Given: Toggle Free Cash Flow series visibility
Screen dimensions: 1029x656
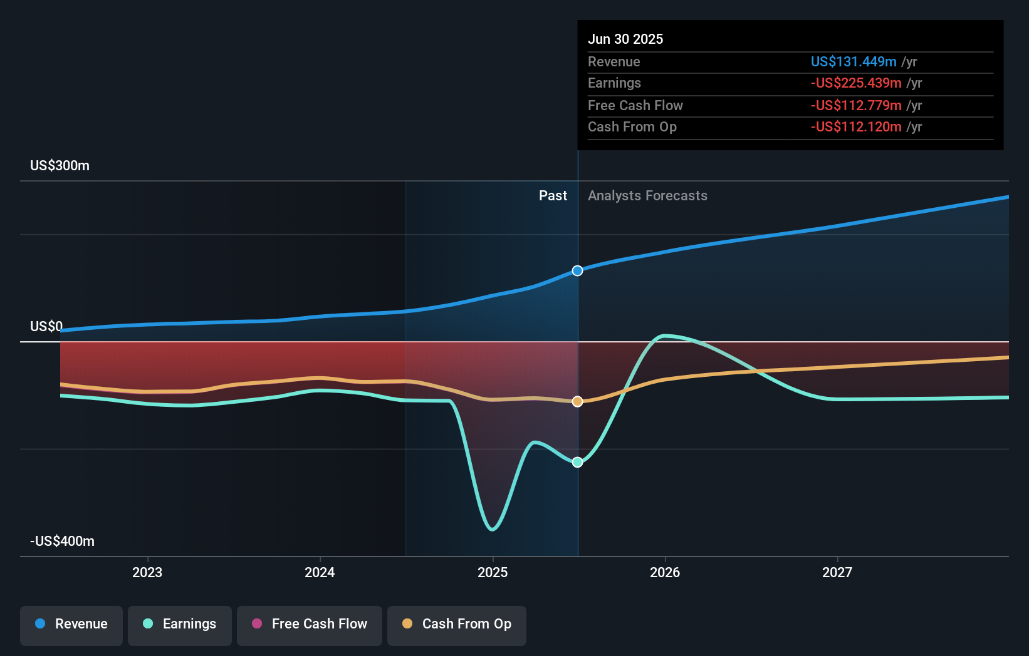Looking at the screenshot, I should tap(309, 624).
